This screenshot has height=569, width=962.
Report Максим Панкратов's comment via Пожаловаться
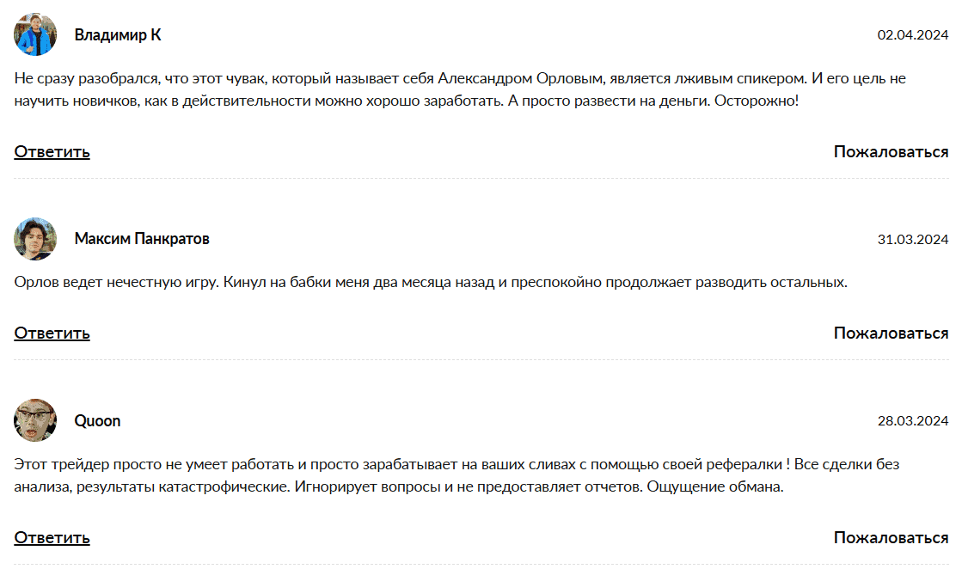click(891, 333)
